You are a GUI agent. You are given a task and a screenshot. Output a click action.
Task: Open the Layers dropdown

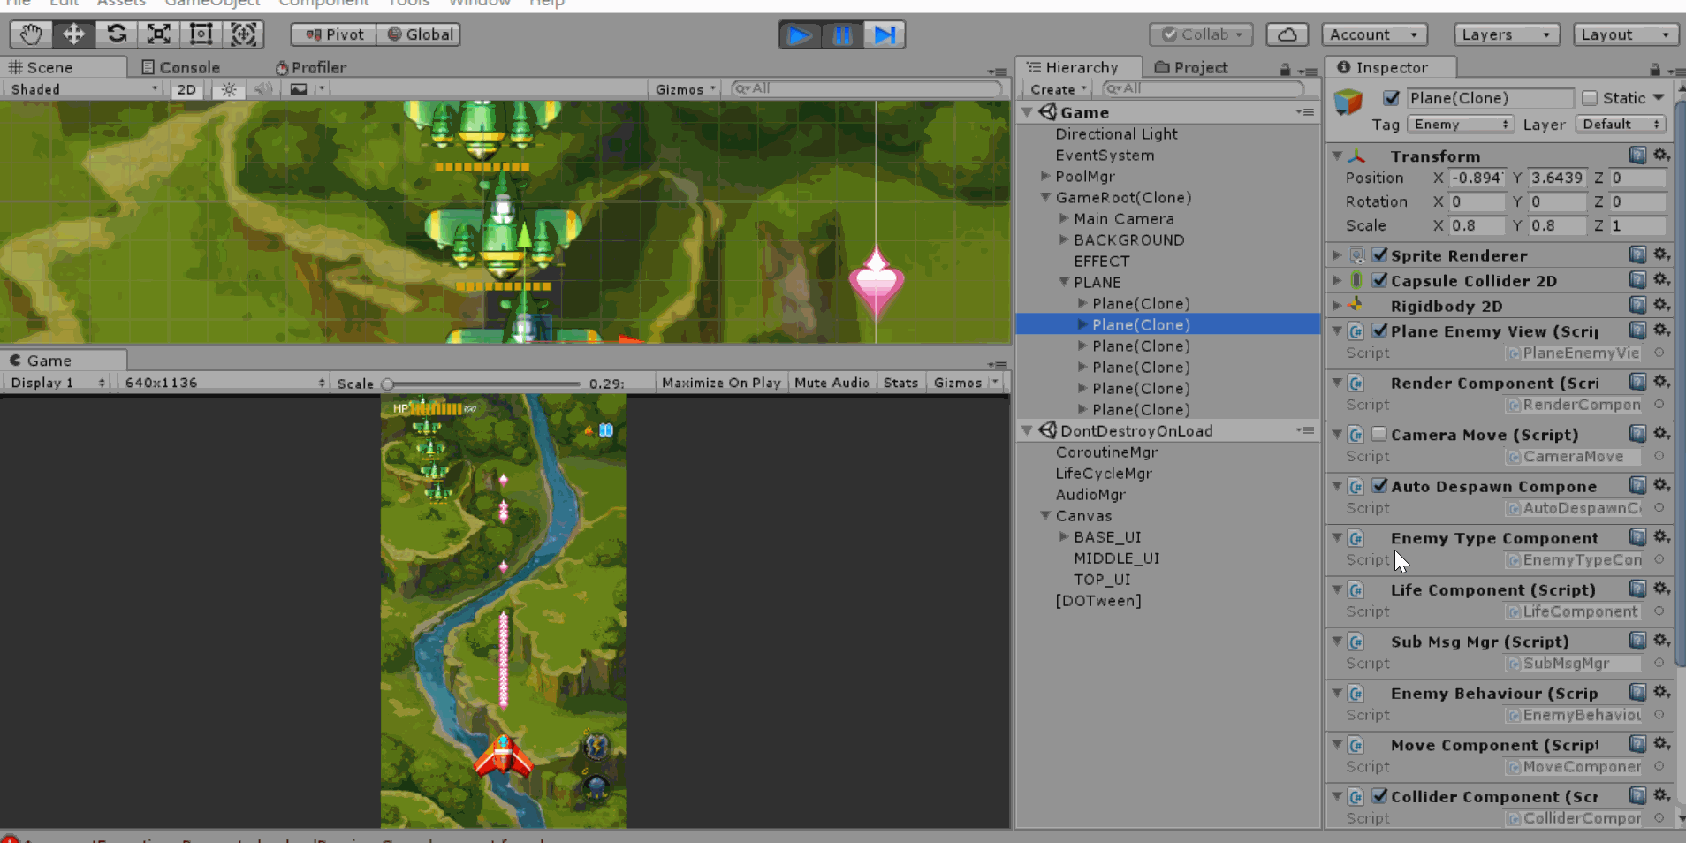coord(1506,34)
